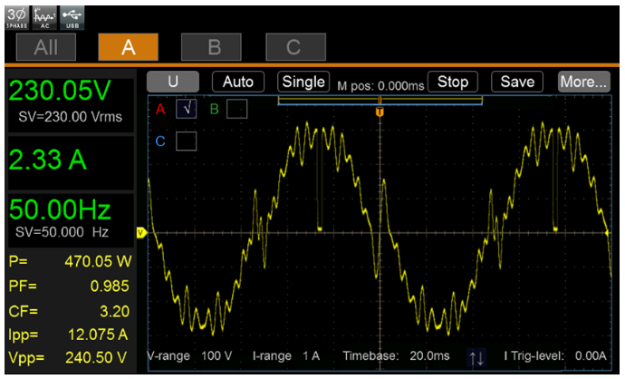Click the Single capture button
625x379 pixels.
pos(303,82)
